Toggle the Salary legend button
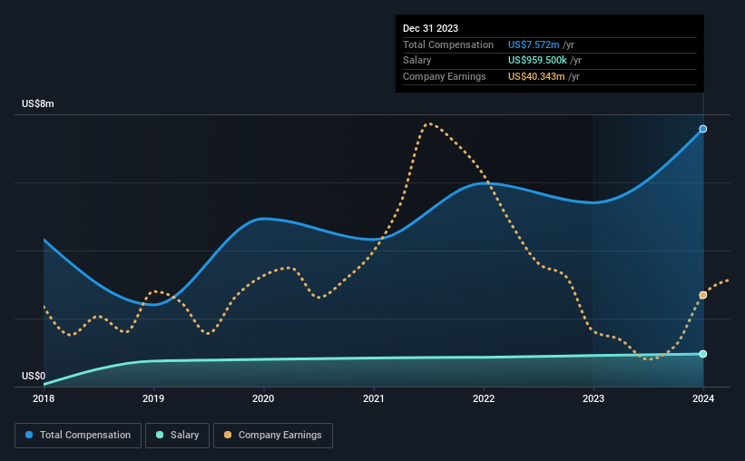745x461 pixels. pos(177,436)
